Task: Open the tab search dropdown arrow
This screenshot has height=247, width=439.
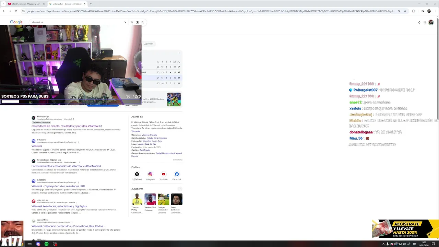Action: [x=3, y=4]
